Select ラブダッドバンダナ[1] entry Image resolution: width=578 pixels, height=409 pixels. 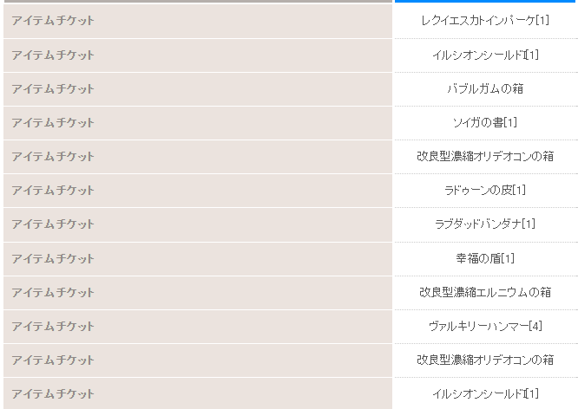(485, 224)
